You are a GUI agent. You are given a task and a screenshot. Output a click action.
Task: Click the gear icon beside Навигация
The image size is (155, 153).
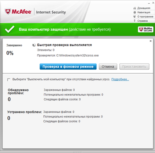(135, 12)
